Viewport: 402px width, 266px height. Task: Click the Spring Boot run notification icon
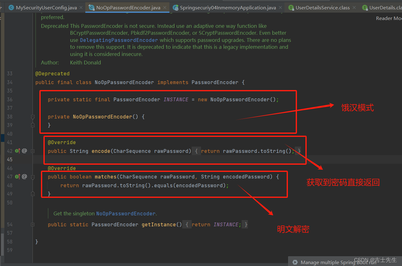click(294, 262)
